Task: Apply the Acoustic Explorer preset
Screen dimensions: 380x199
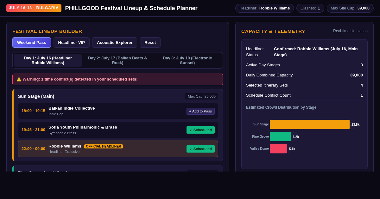Action: coord(115,42)
